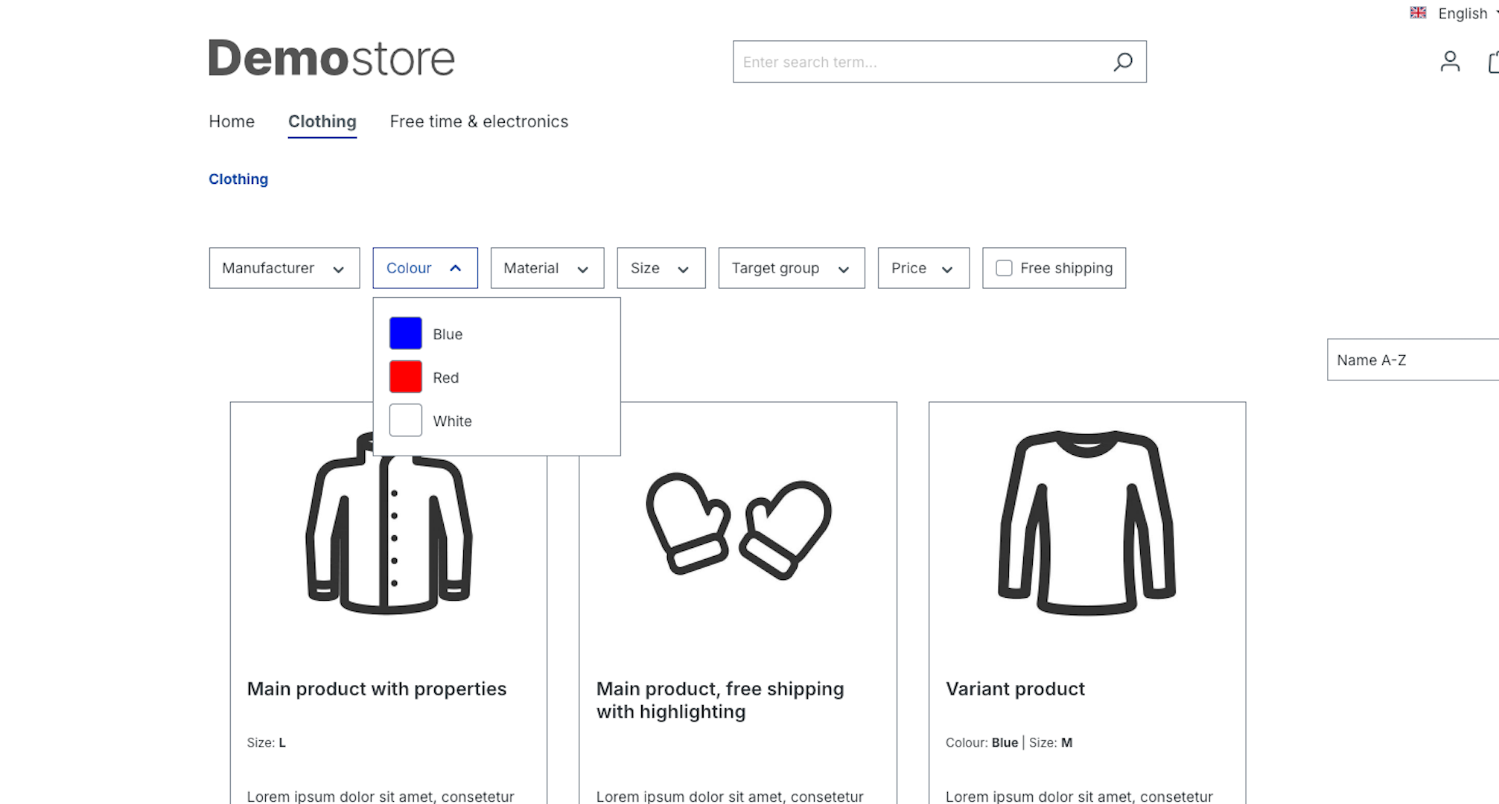Enable the Free shipping checkbox
Screen dimensions: 1499x804
point(1004,268)
